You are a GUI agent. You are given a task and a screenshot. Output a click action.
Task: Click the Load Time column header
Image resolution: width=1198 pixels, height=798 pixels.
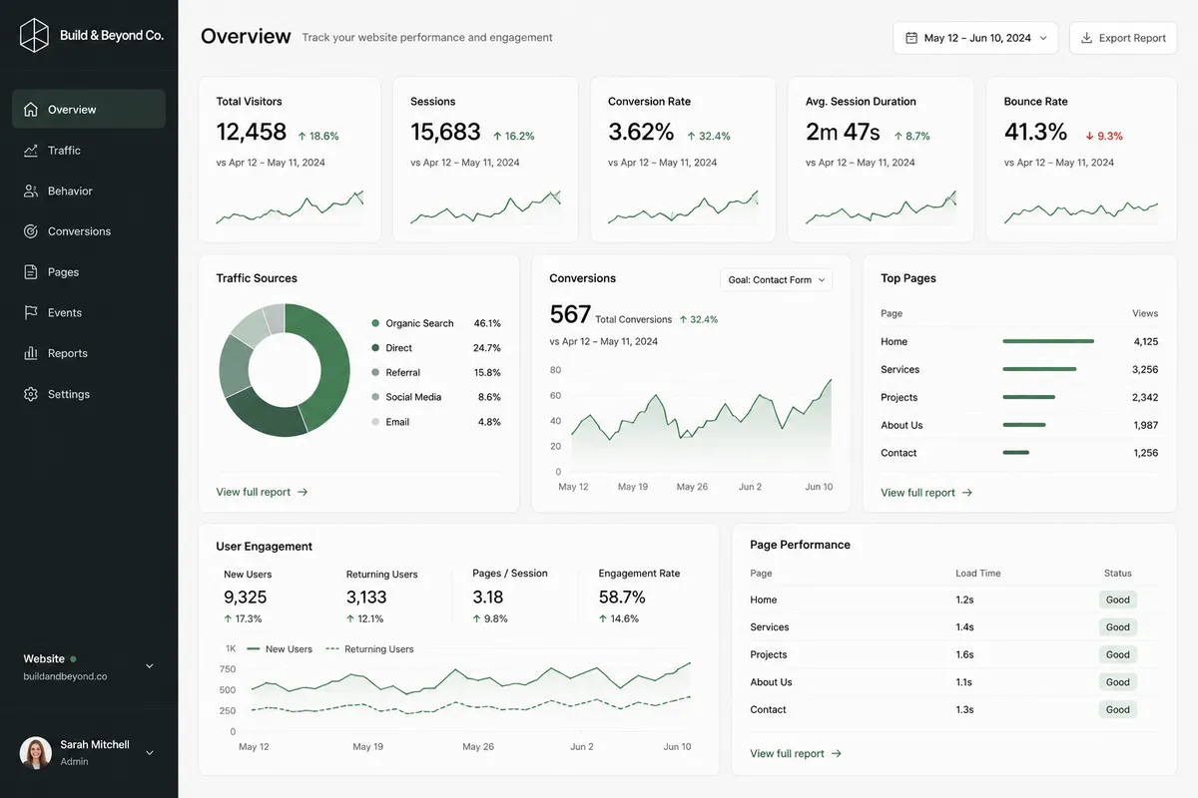[978, 574]
